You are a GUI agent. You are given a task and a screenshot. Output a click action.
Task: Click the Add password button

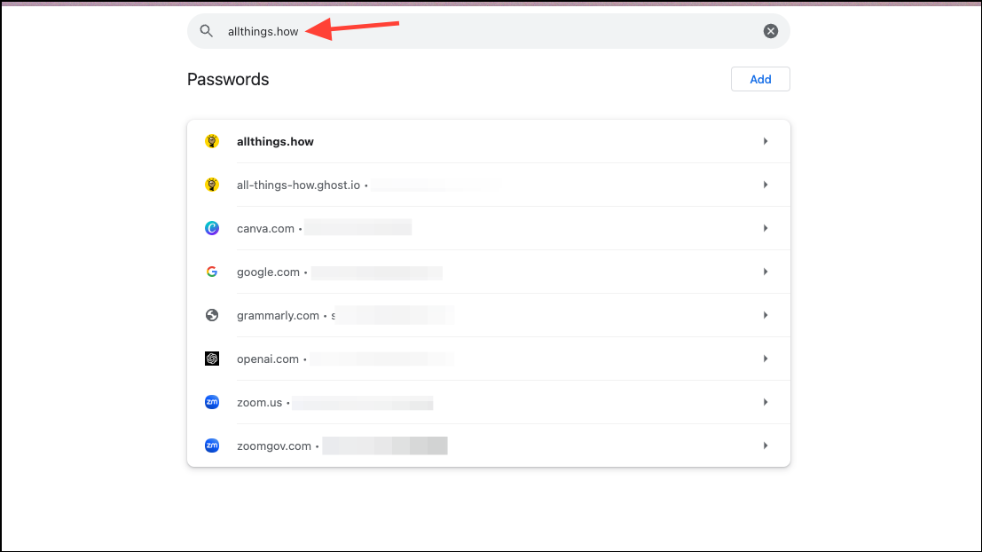[760, 79]
